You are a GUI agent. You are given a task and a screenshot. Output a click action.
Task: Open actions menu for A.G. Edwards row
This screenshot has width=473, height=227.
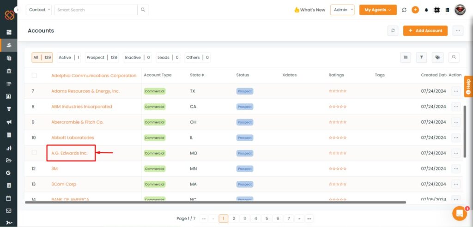[x=456, y=153]
